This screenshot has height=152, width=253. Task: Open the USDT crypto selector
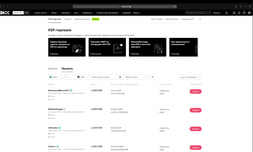coord(55,77)
